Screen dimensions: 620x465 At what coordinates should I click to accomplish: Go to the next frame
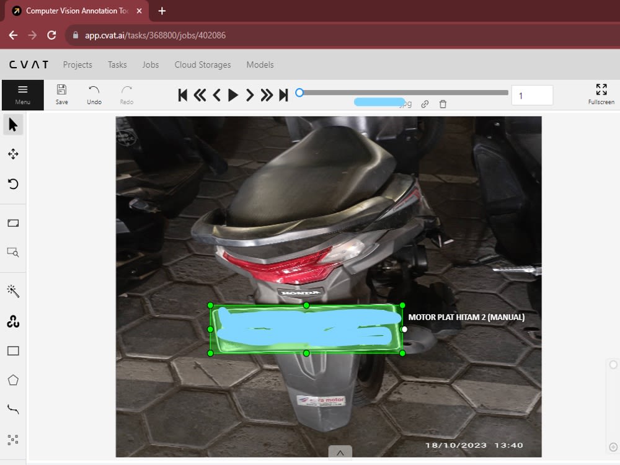(x=249, y=95)
